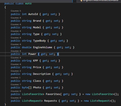Click the 'string' keyword on the KPP line
The image size is (121, 106).
point(27,61)
